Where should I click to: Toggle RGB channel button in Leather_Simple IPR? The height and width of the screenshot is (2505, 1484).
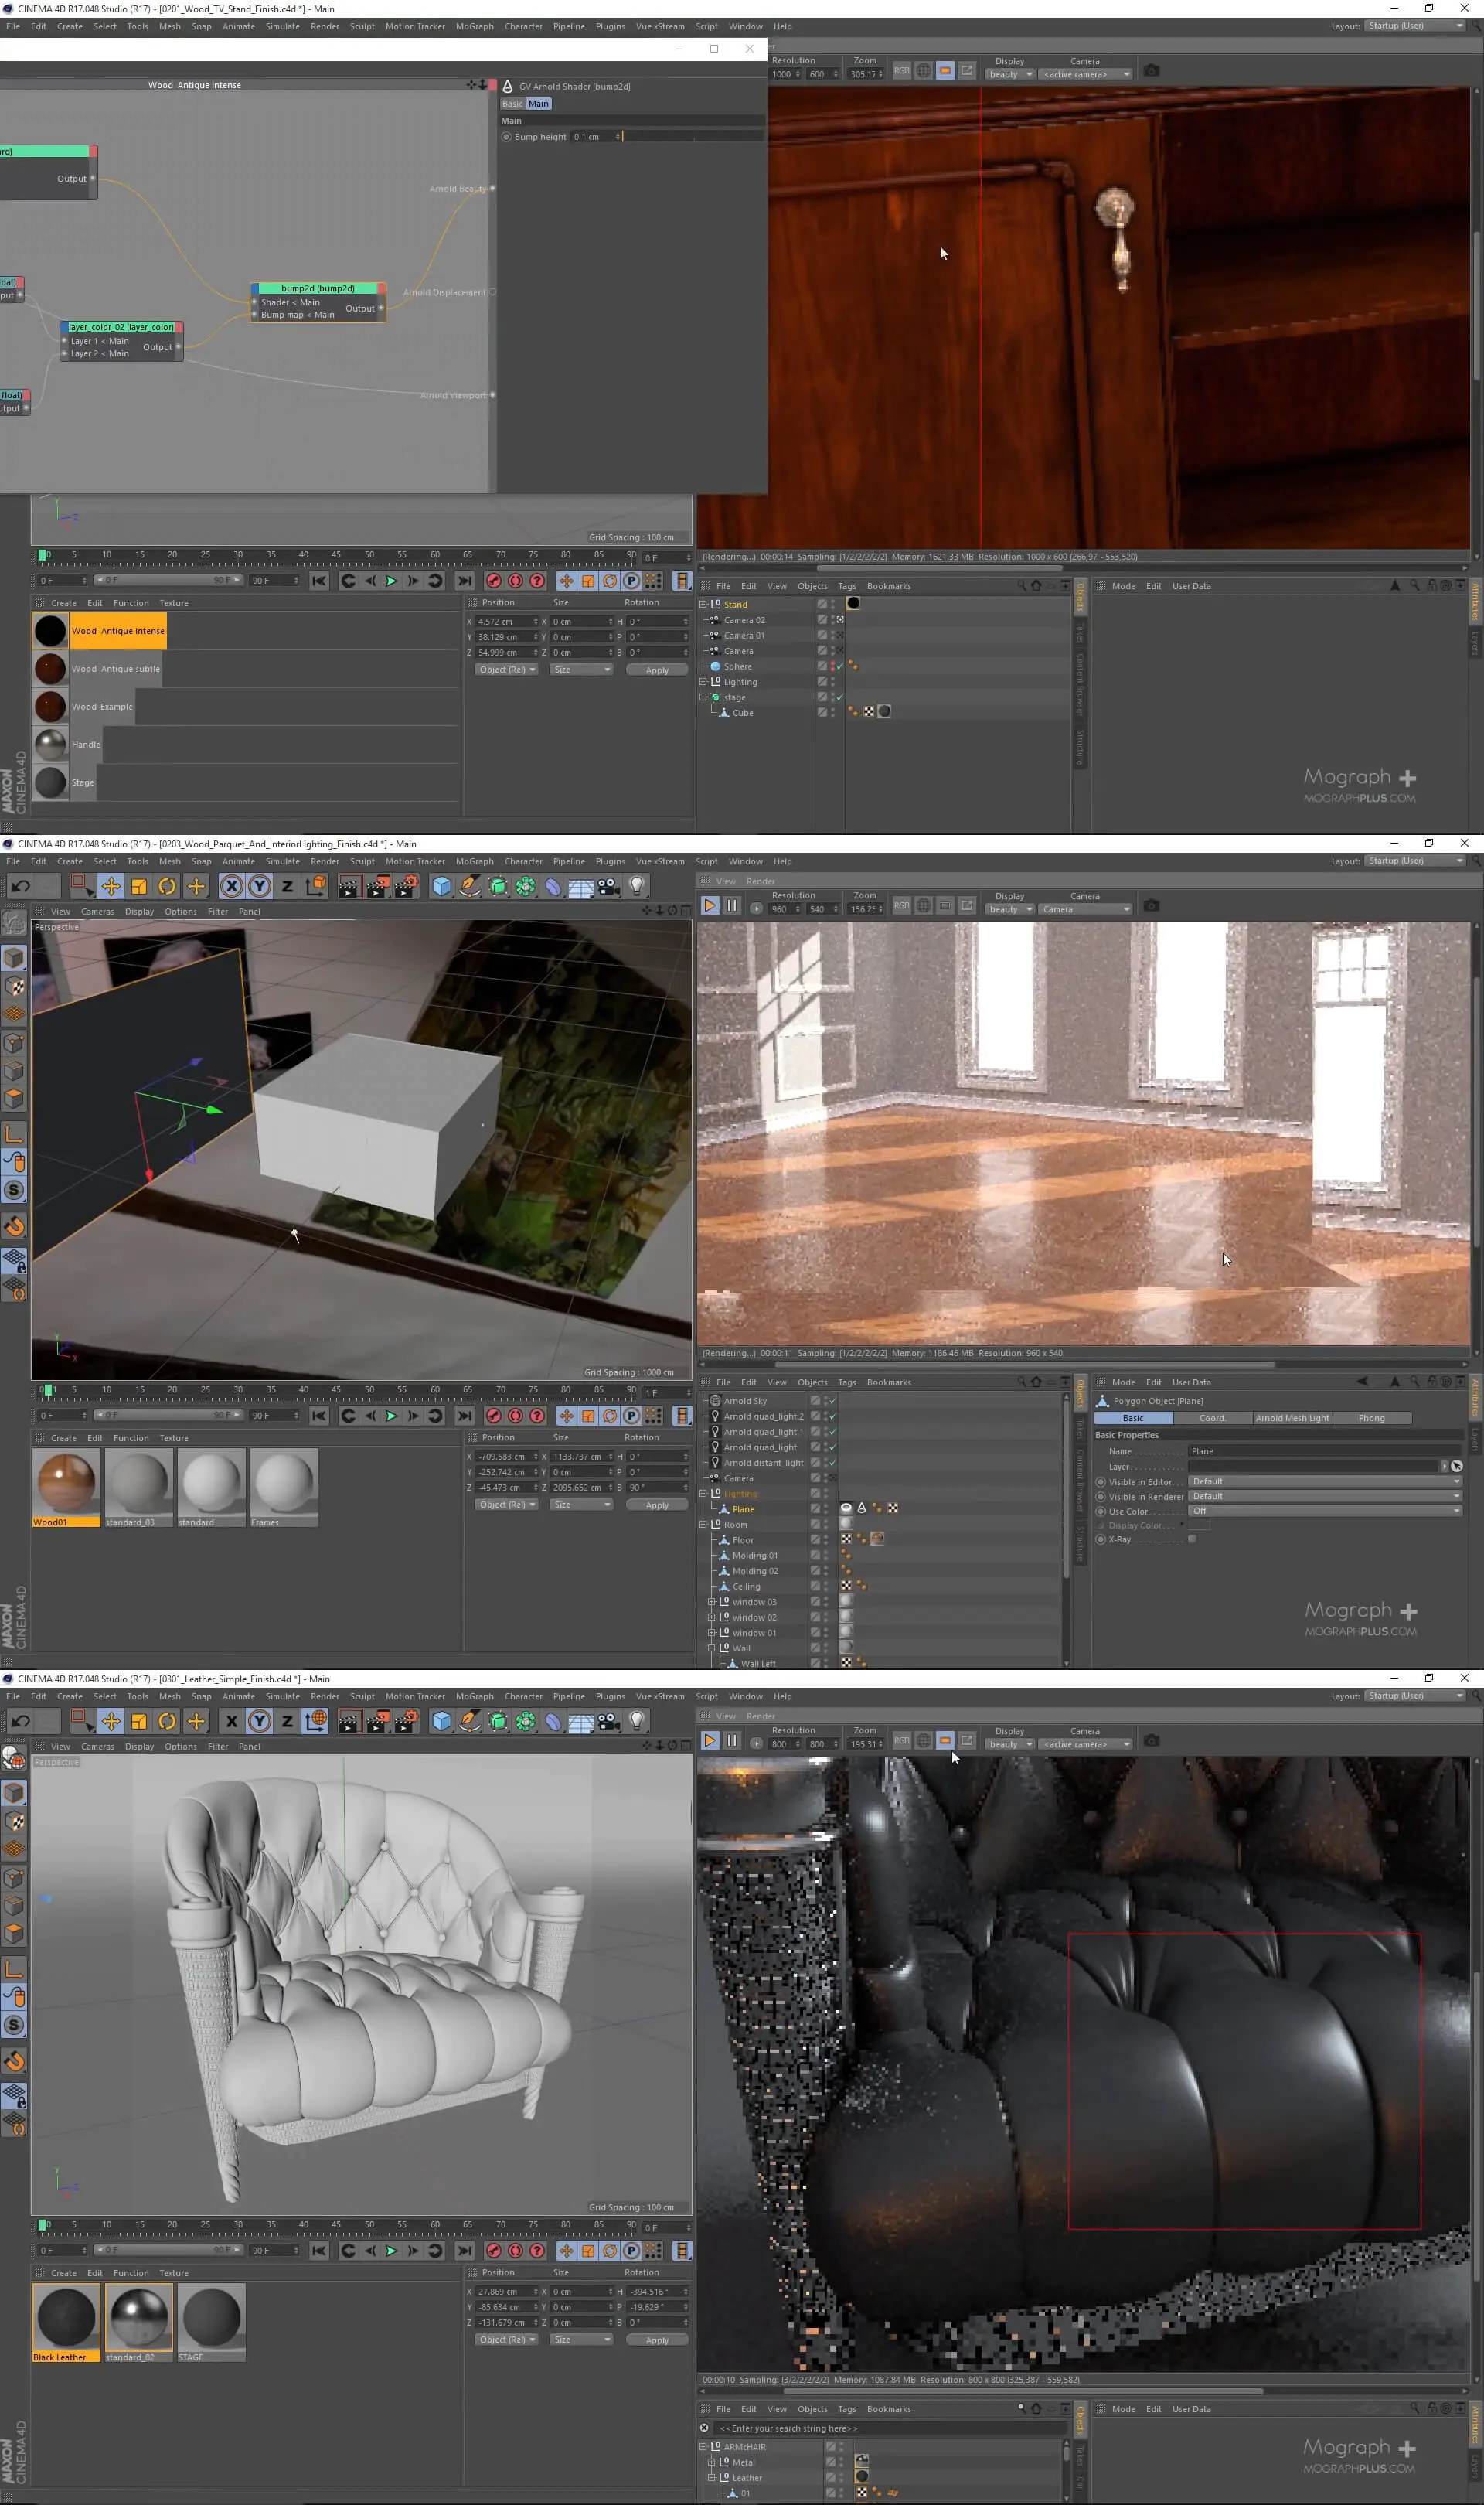[902, 1740]
